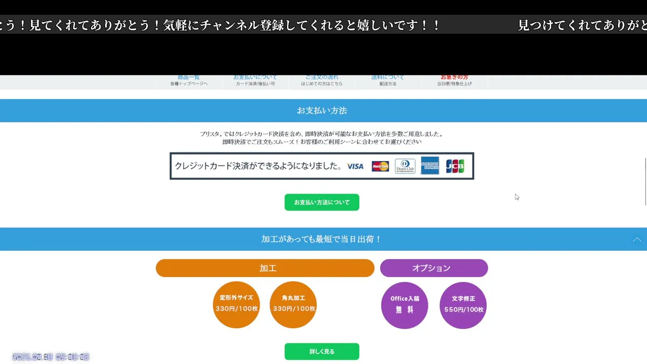Click the VISA card logo

(x=355, y=166)
